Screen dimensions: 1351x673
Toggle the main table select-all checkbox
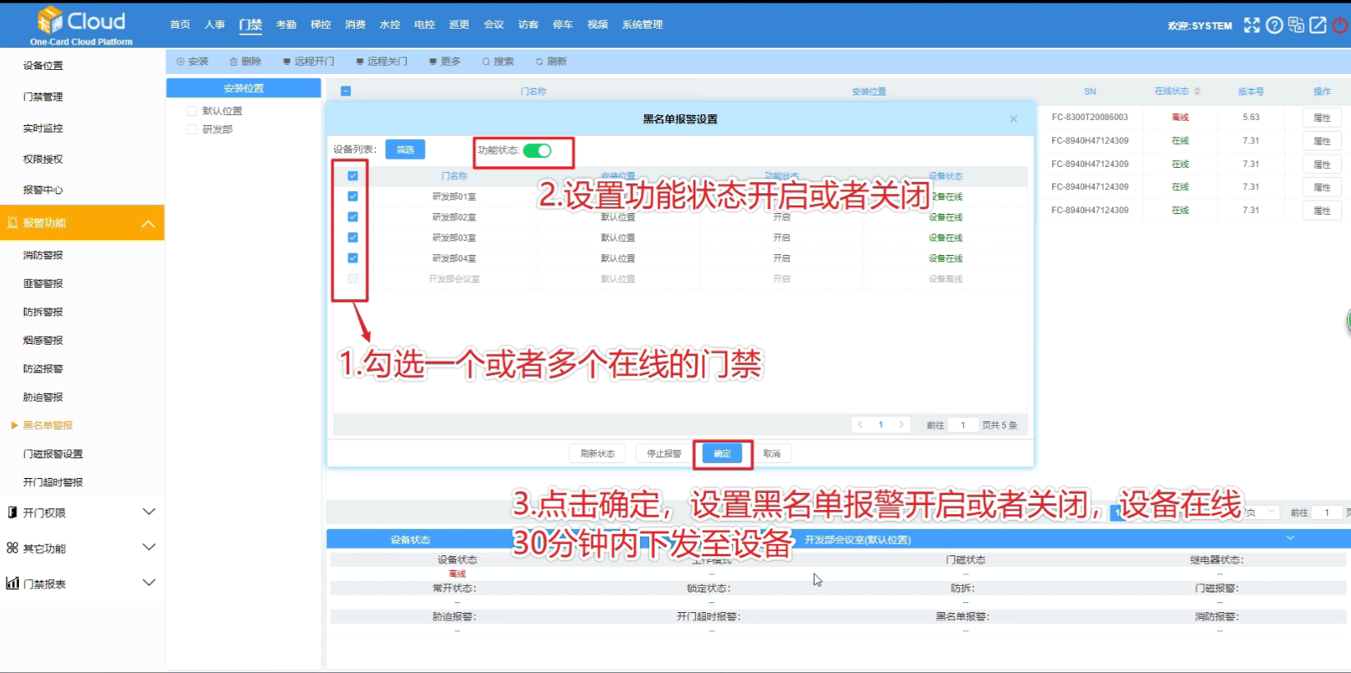coord(346,91)
